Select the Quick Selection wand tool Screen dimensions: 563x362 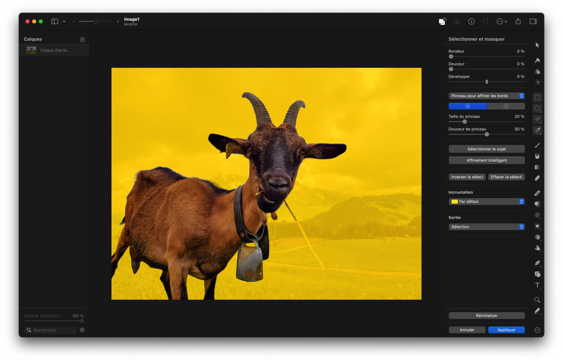click(537, 119)
